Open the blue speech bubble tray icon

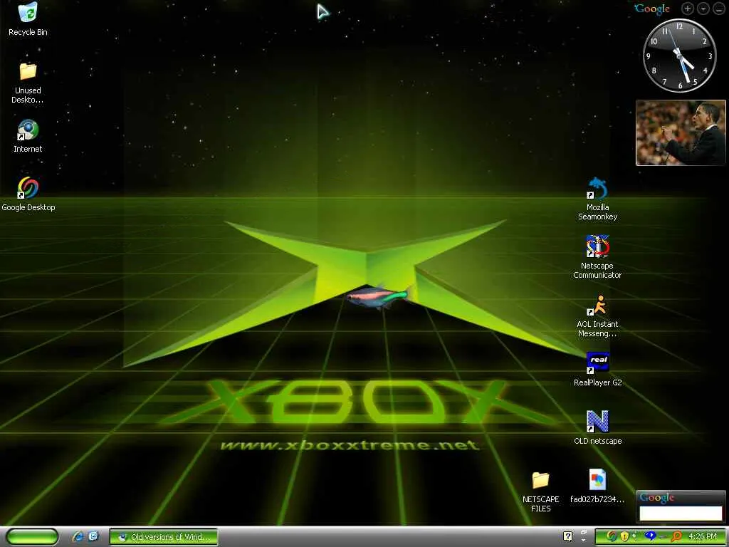coord(651,536)
